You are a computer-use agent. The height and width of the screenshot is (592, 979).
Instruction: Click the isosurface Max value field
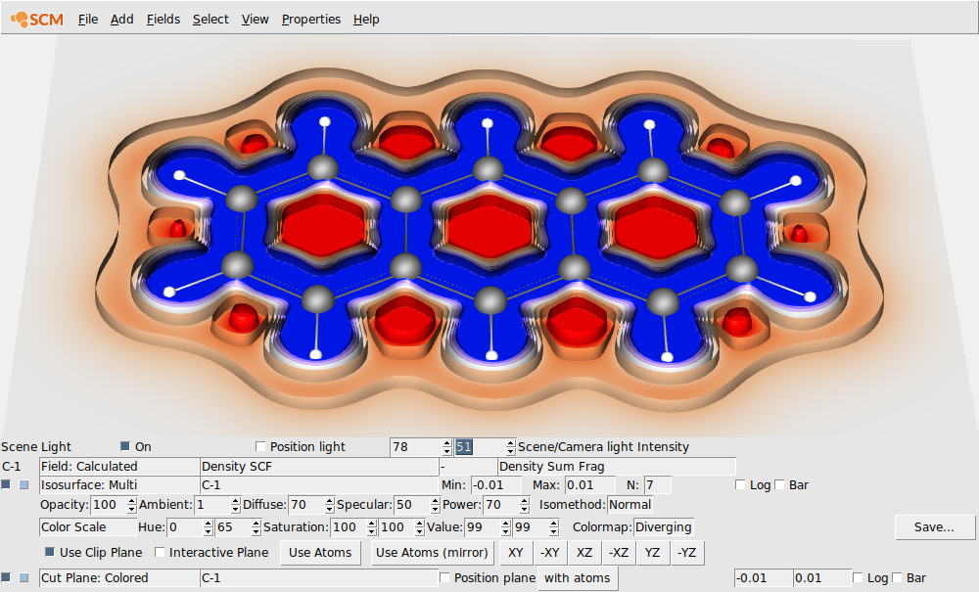pos(589,485)
